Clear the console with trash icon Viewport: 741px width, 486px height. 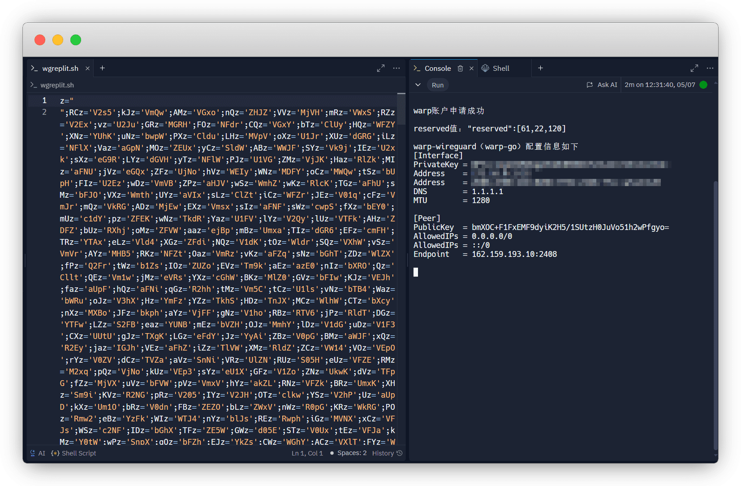point(460,69)
